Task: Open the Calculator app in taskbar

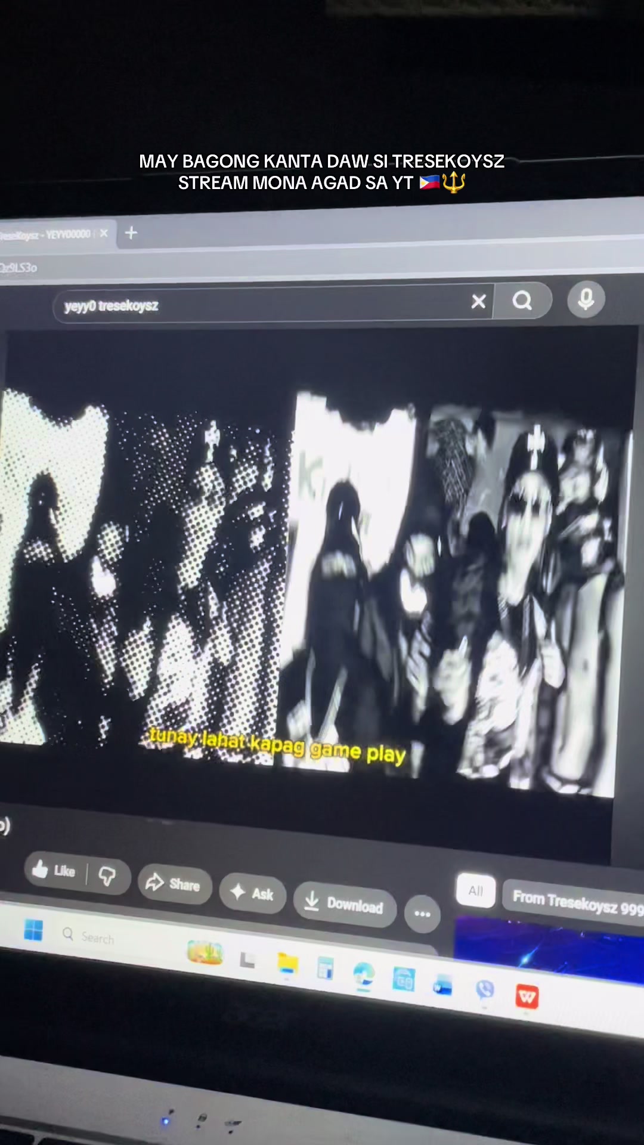Action: (x=326, y=969)
